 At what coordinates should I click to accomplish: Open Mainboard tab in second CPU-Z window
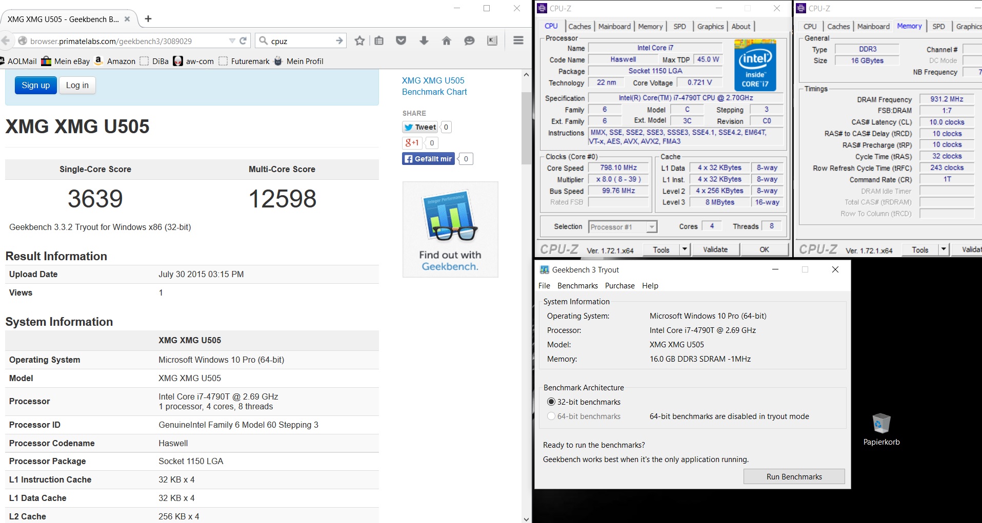click(x=873, y=27)
